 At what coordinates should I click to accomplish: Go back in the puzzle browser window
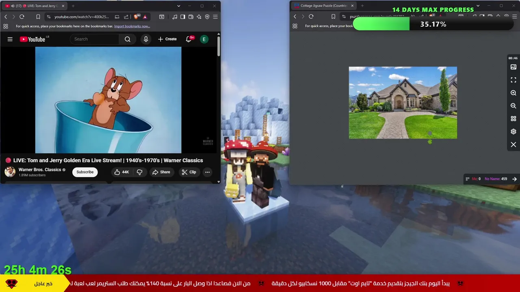click(295, 17)
